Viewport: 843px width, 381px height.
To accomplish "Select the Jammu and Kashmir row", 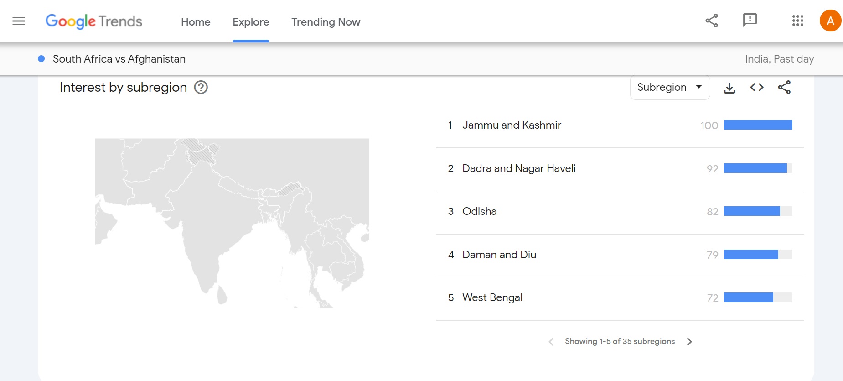I will [x=512, y=125].
